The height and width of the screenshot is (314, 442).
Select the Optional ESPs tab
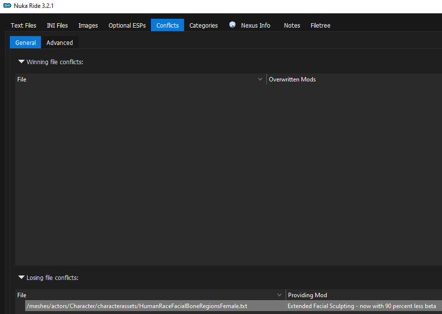click(x=127, y=25)
